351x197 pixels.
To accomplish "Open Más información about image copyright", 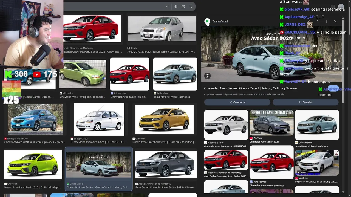I will coord(276,94).
